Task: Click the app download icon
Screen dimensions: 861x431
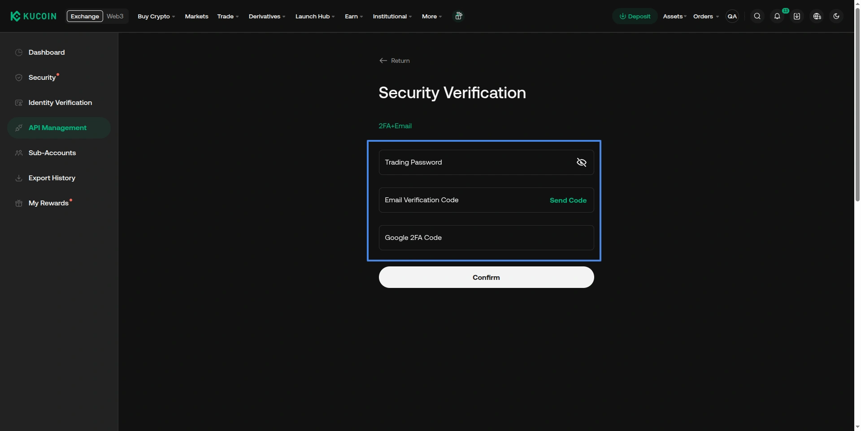Action: pyautogui.click(x=797, y=16)
